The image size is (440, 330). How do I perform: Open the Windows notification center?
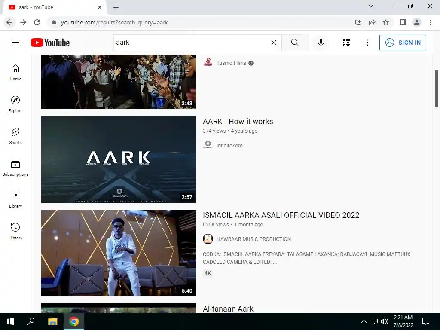[426, 321]
